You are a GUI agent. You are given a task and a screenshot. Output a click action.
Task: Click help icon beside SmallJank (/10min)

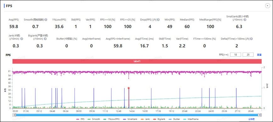pyautogui.click(x=245, y=20)
